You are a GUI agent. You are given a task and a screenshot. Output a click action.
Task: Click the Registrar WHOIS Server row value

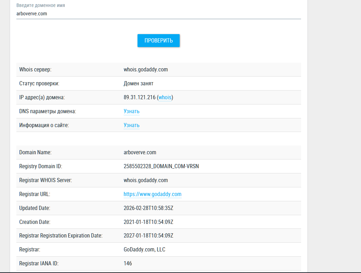[x=146, y=180]
